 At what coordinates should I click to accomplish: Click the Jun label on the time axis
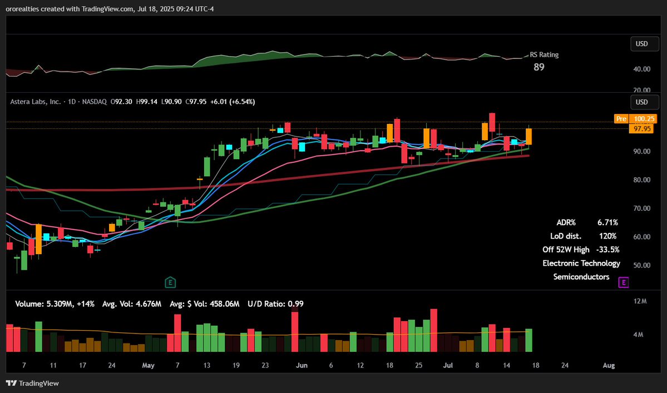(302, 365)
